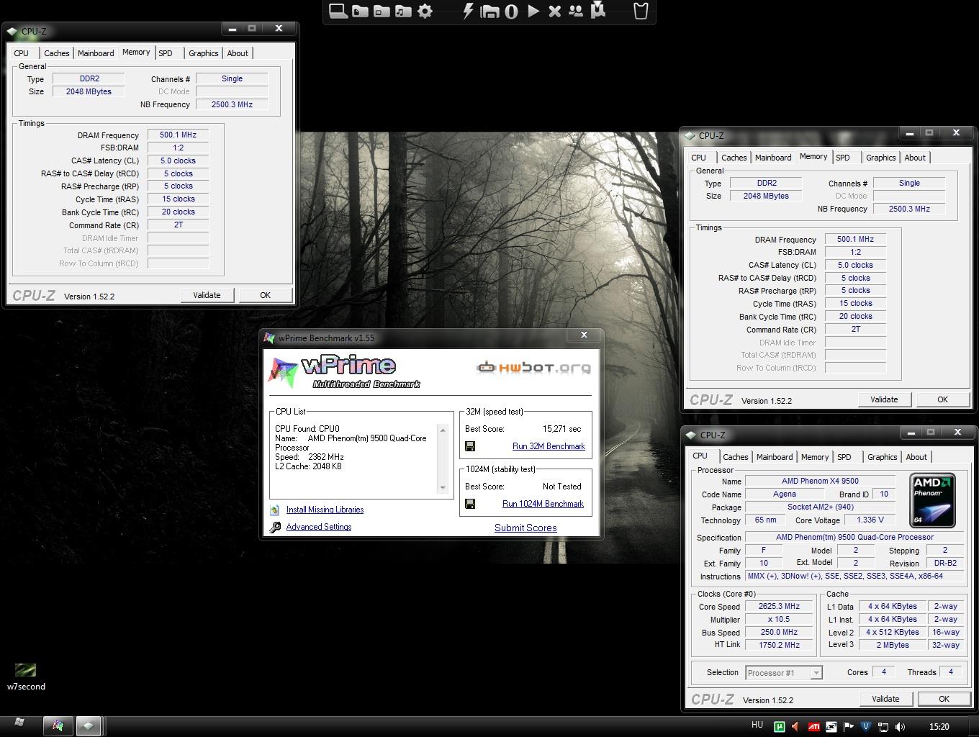Open the ATI Catalyst tray icon

(813, 727)
